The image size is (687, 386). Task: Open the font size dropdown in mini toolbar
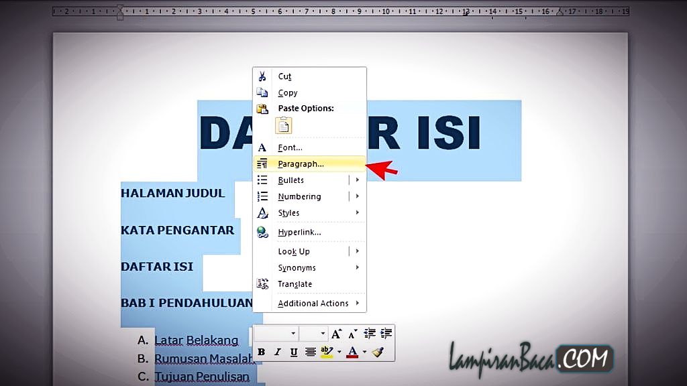323,334
